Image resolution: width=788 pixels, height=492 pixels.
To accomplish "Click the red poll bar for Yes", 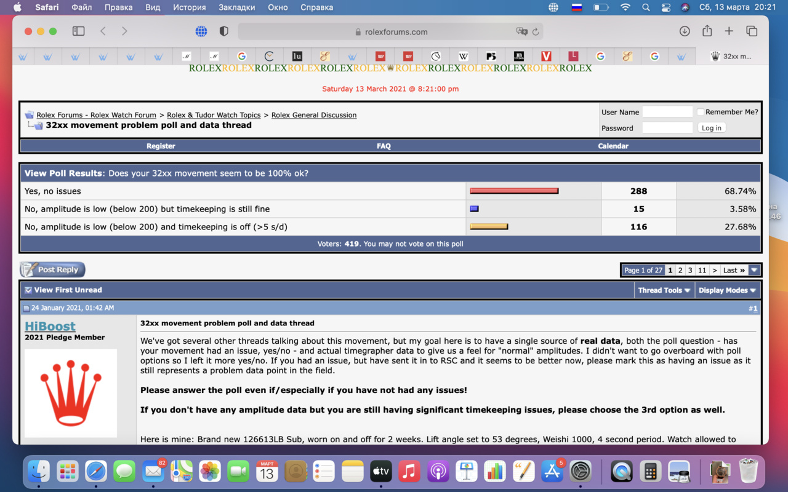I will (513, 191).
